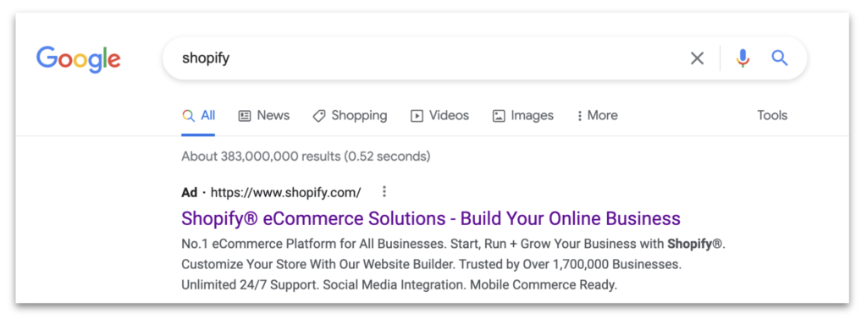Click the ad description text about Shopify
The width and height of the screenshot is (867, 319).
pyautogui.click(x=454, y=265)
